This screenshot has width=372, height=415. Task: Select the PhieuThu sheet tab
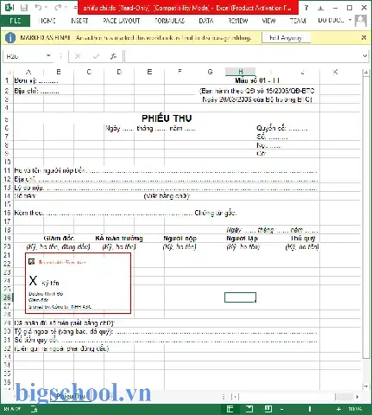click(71, 397)
